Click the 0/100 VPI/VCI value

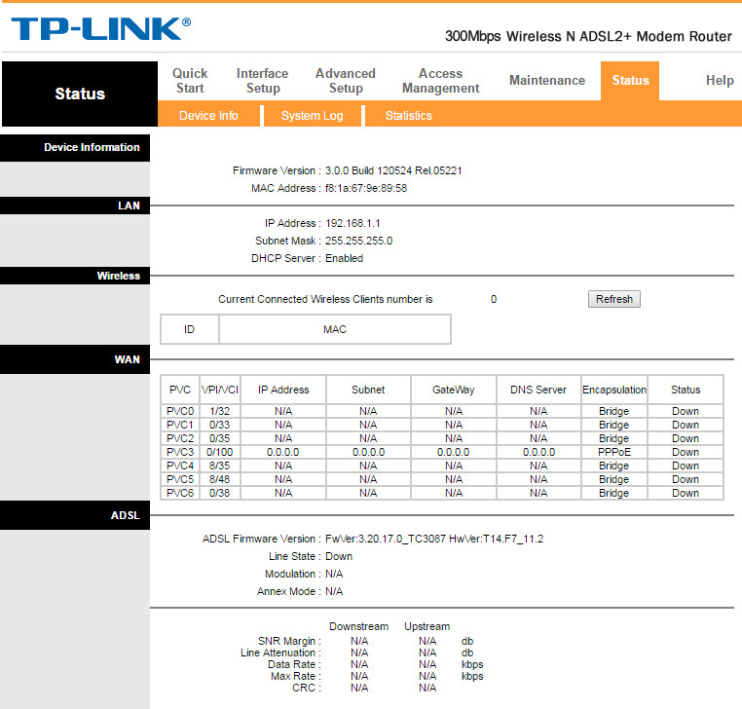219,452
